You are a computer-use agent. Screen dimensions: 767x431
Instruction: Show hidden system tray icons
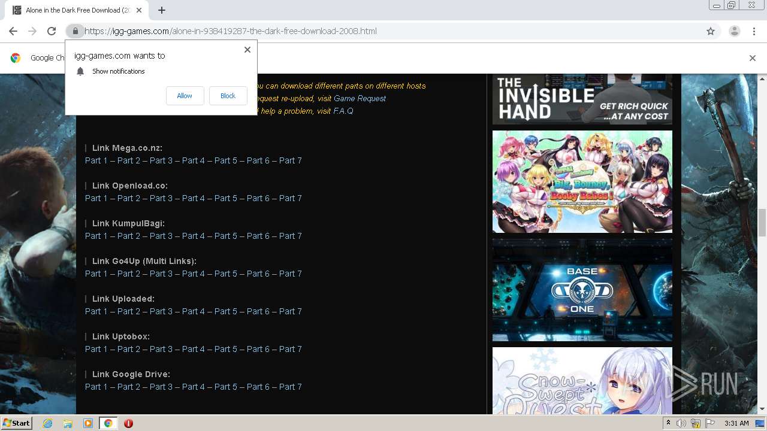[x=668, y=423]
